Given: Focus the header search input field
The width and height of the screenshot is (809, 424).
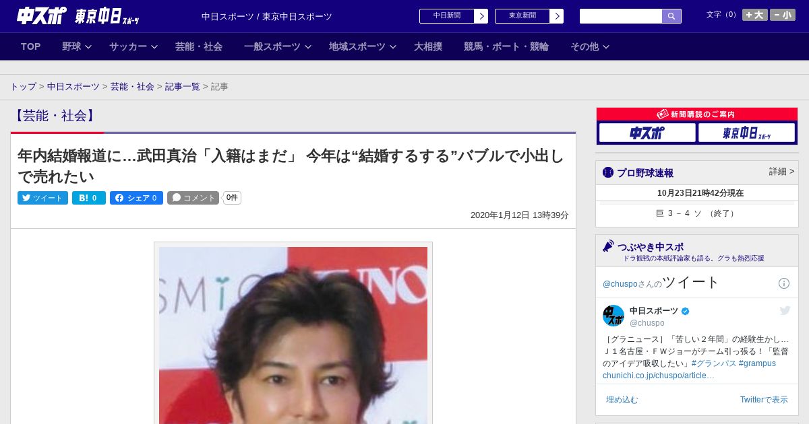Looking at the screenshot, I should coord(621,16).
